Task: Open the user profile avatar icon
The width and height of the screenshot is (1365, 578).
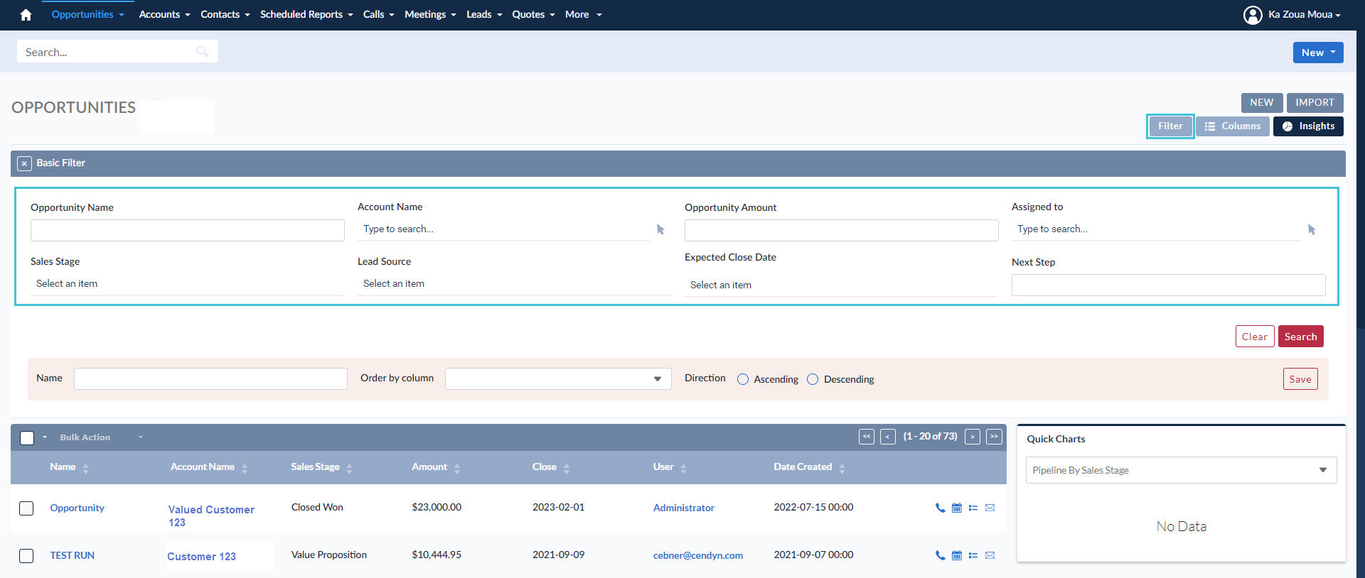Action: [x=1253, y=15]
